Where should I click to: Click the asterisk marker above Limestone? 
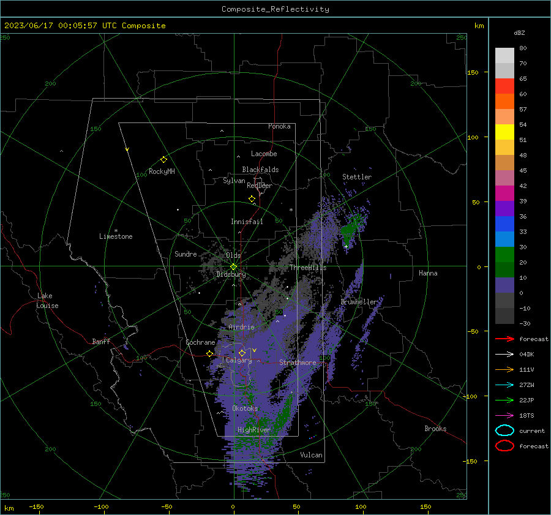[x=116, y=231]
